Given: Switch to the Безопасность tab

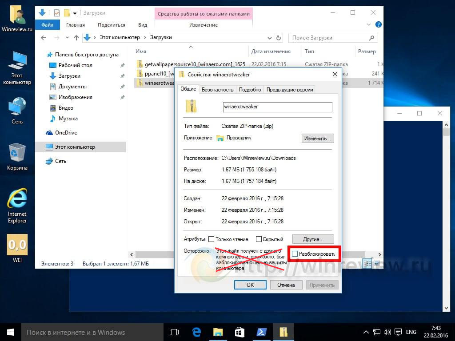Looking at the screenshot, I should coord(217,90).
